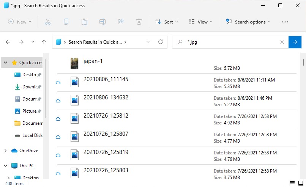This screenshot has width=306, height=187.
Task: Click the cloud status icon for 20210806_134632
Action: tap(58, 101)
